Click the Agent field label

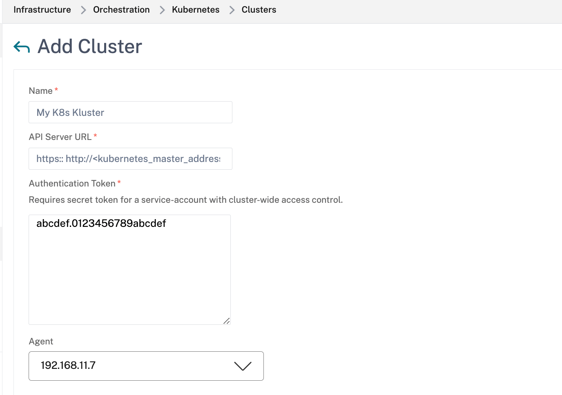[x=41, y=342]
